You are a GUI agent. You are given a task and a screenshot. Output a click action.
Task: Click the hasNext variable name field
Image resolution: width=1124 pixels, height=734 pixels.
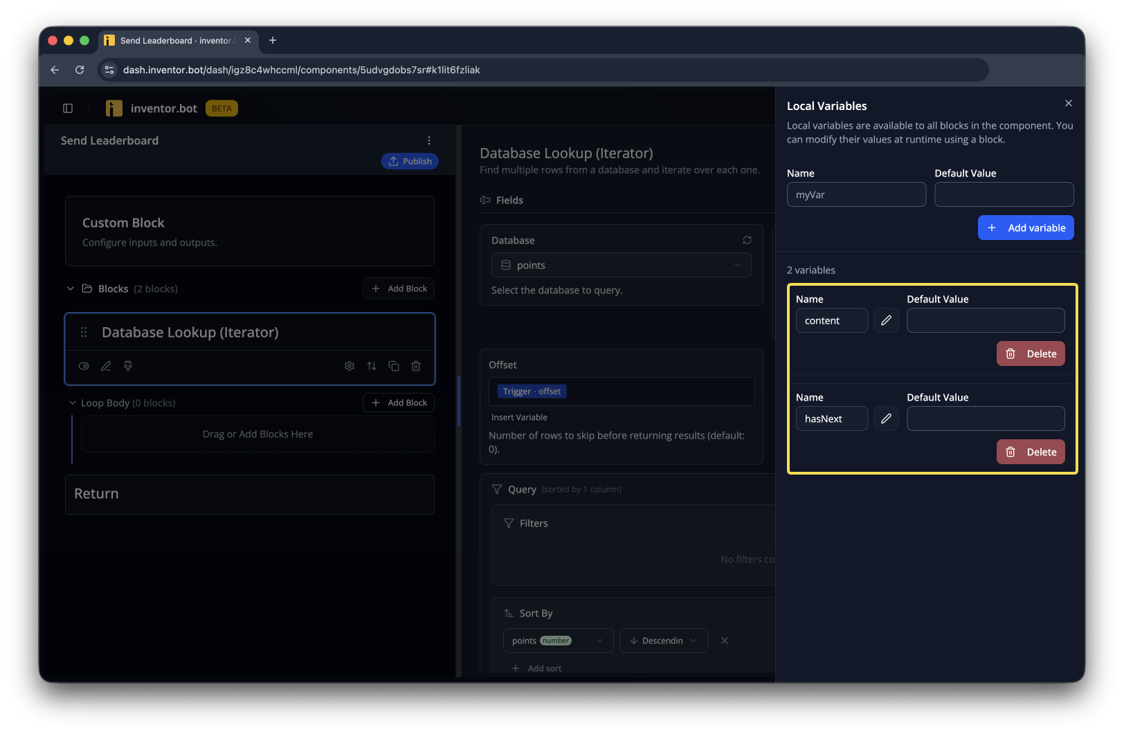click(832, 419)
